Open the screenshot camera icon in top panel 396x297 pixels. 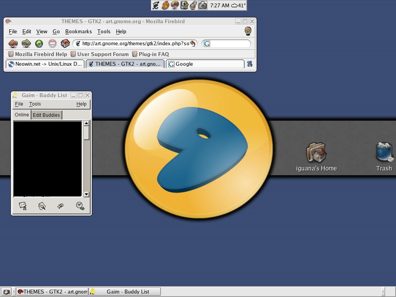coord(203,5)
